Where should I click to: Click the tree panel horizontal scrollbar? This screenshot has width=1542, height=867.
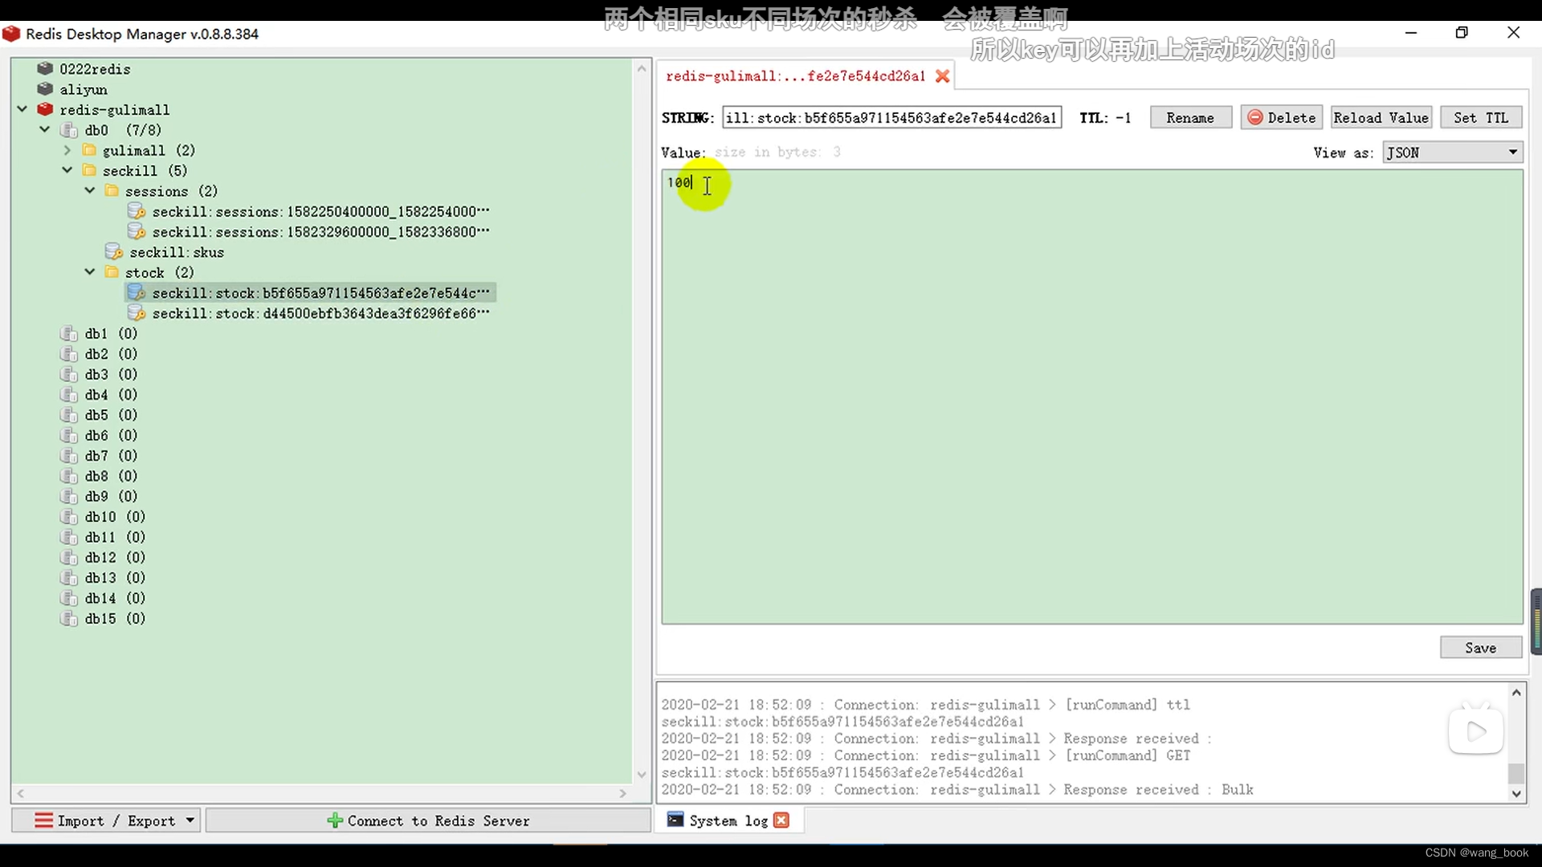click(321, 793)
